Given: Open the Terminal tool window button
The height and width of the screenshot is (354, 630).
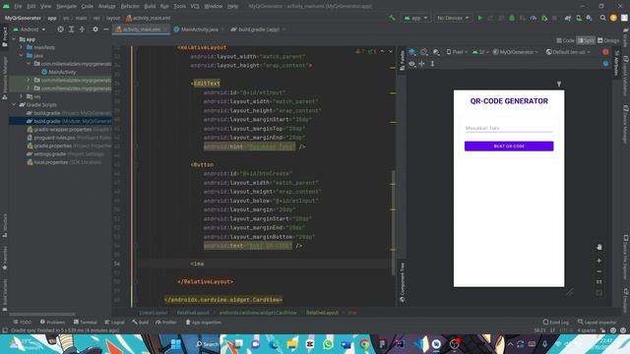Looking at the screenshot, I should point(86,323).
